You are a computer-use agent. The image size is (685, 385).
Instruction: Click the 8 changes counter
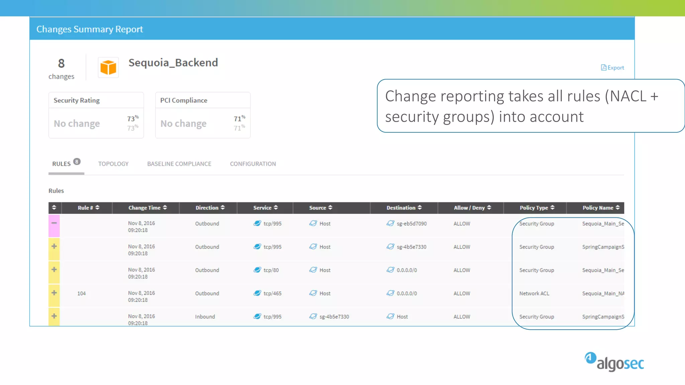coord(62,69)
